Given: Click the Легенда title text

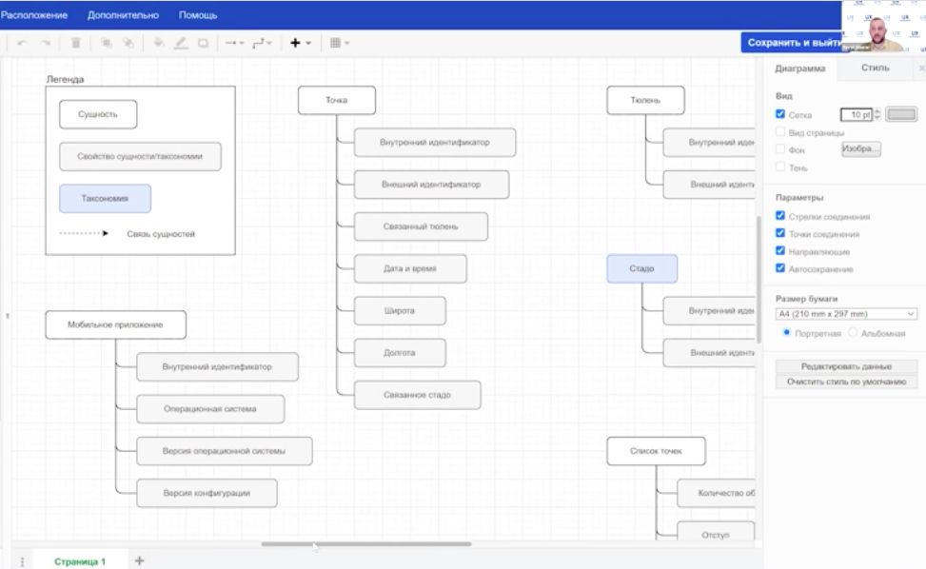Looking at the screenshot, I should click(x=65, y=79).
